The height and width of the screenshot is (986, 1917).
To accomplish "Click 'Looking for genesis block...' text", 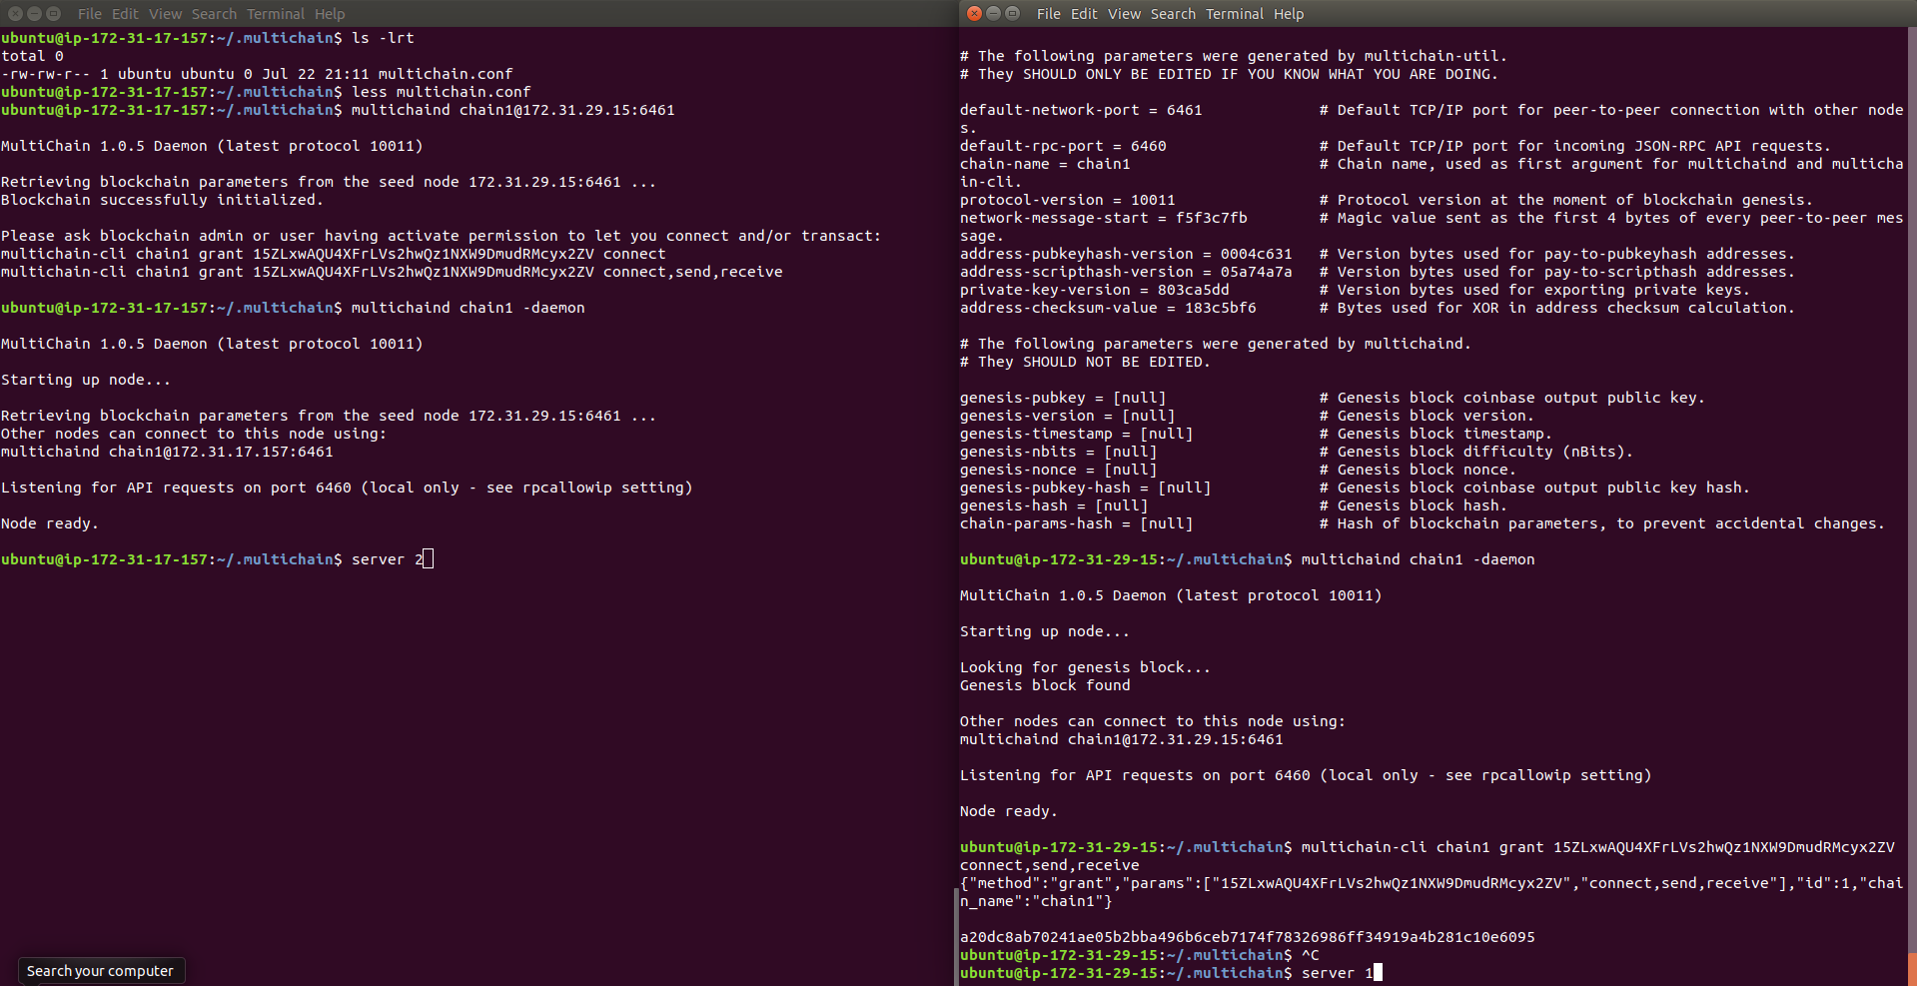I will pos(1085,667).
